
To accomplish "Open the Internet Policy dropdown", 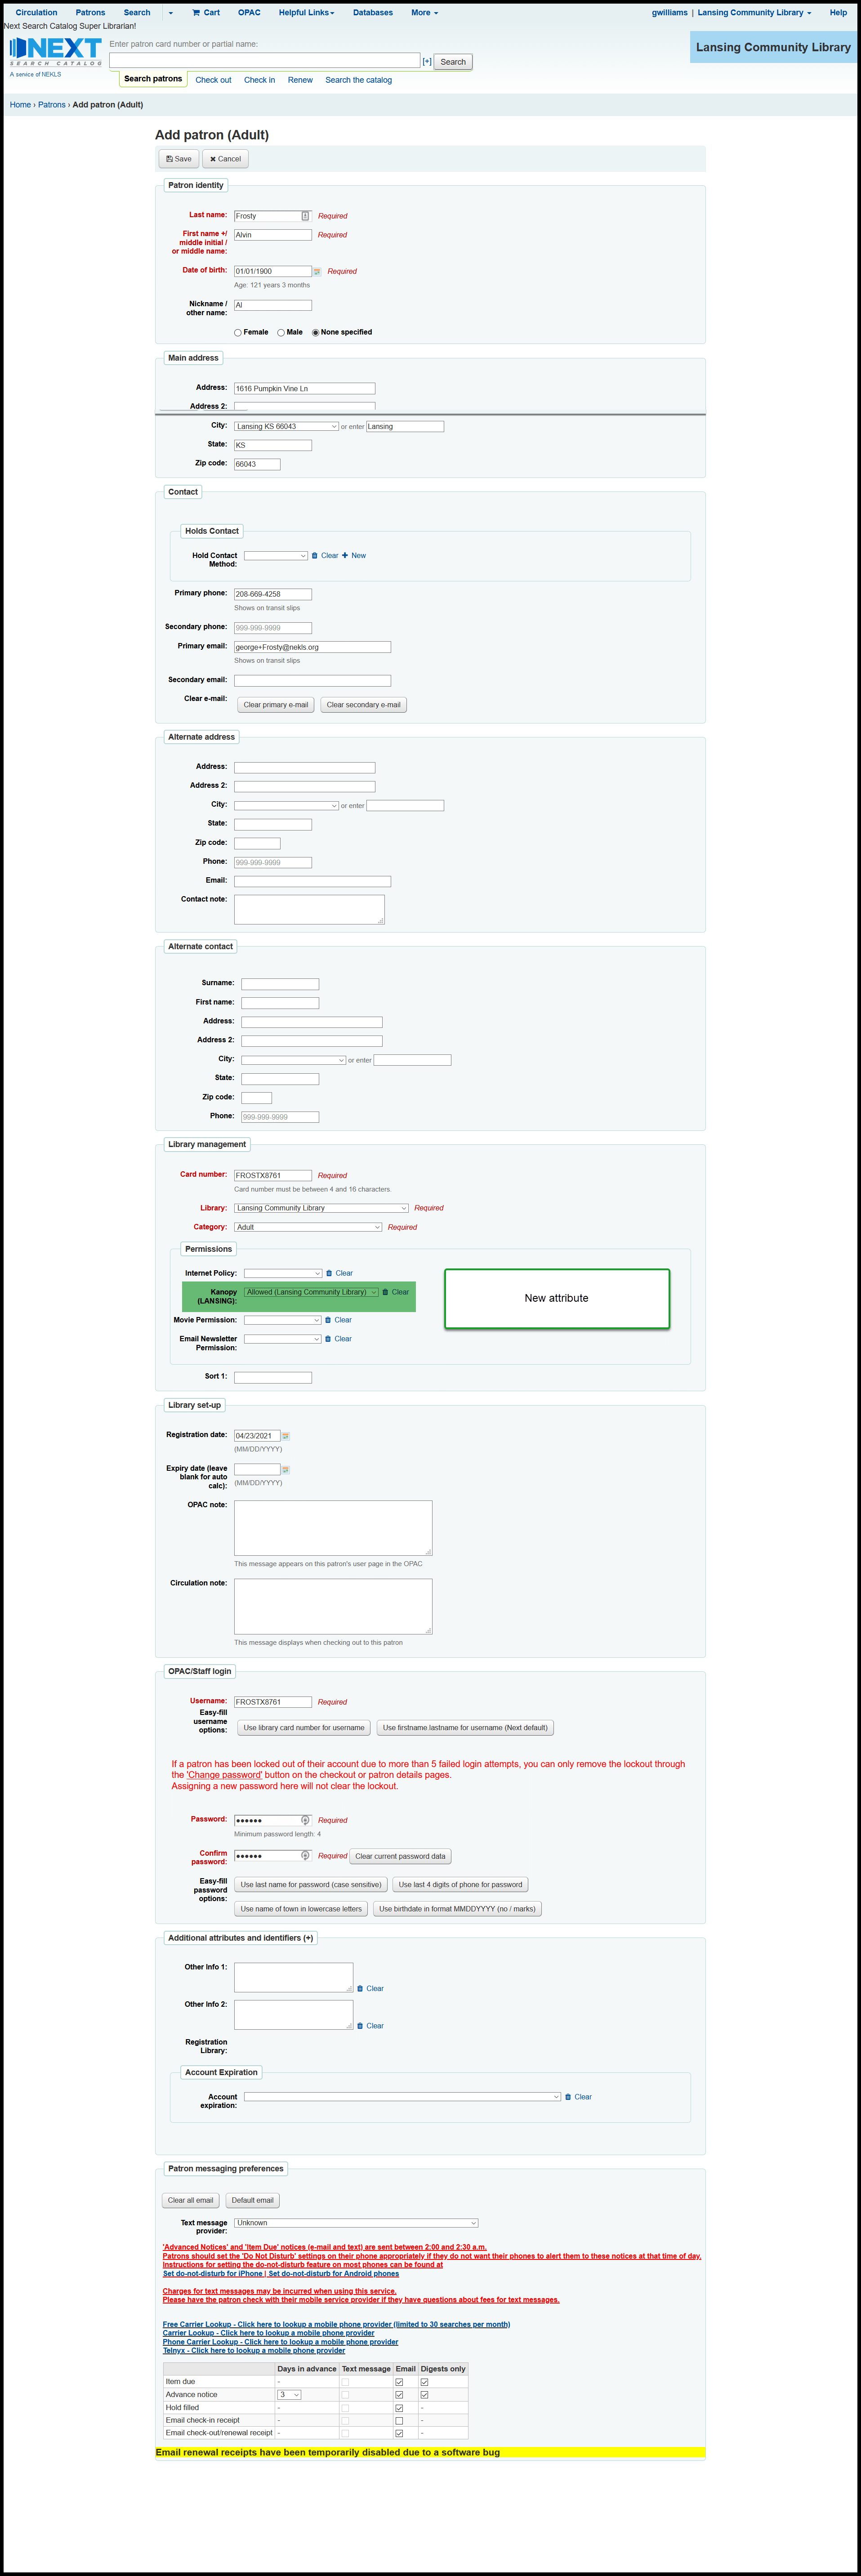I will point(283,1273).
